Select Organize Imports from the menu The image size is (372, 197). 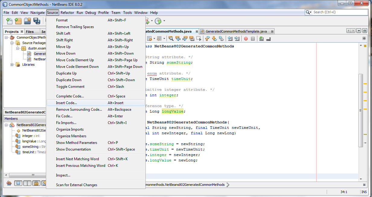(x=69, y=129)
